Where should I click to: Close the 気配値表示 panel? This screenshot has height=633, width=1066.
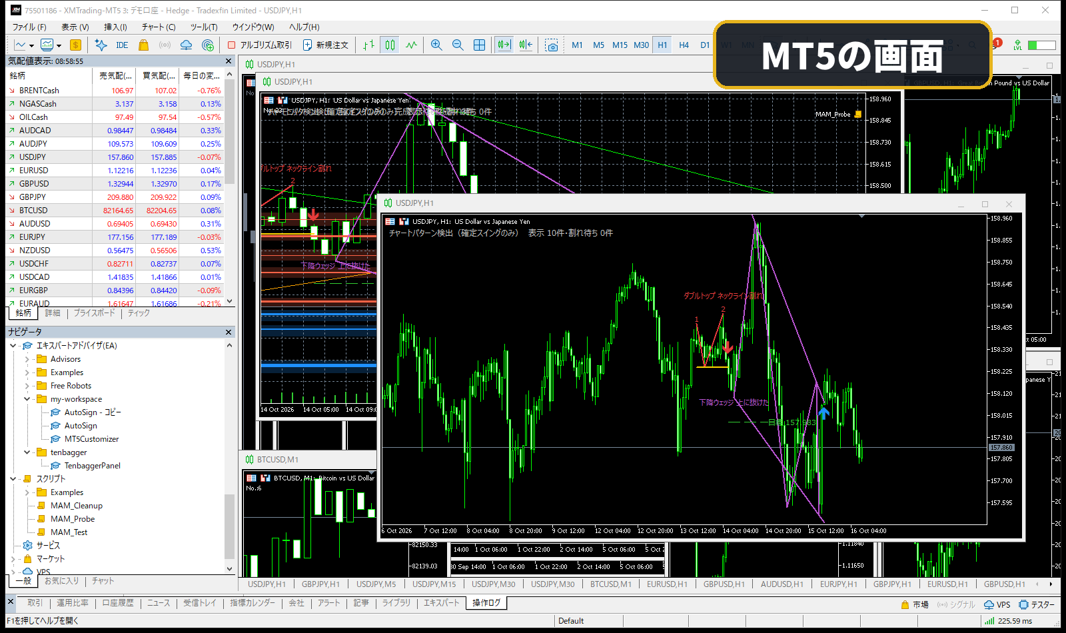[229, 61]
